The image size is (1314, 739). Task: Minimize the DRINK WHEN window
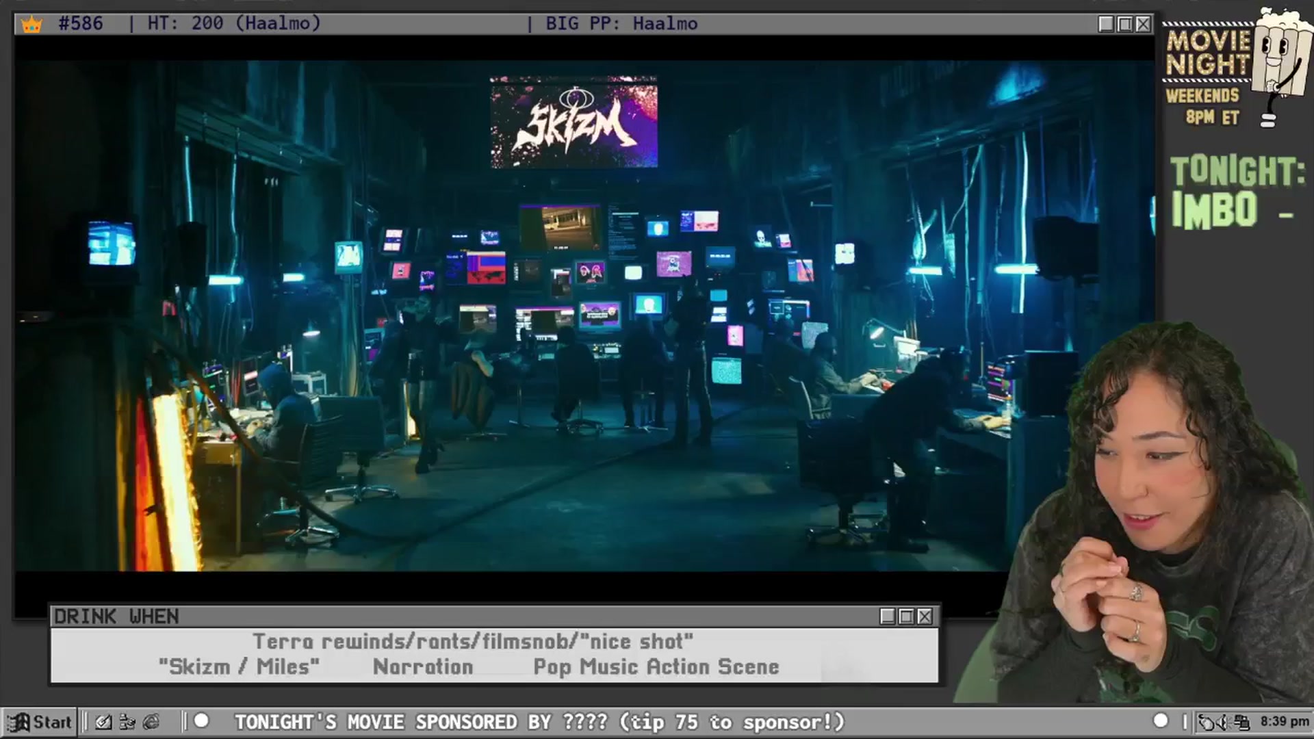(888, 617)
